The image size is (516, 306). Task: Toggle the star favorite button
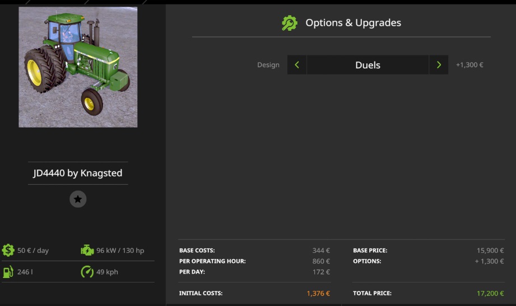tap(78, 199)
